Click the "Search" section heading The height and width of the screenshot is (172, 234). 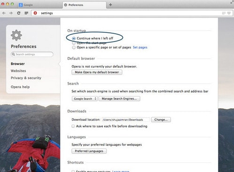point(73,83)
